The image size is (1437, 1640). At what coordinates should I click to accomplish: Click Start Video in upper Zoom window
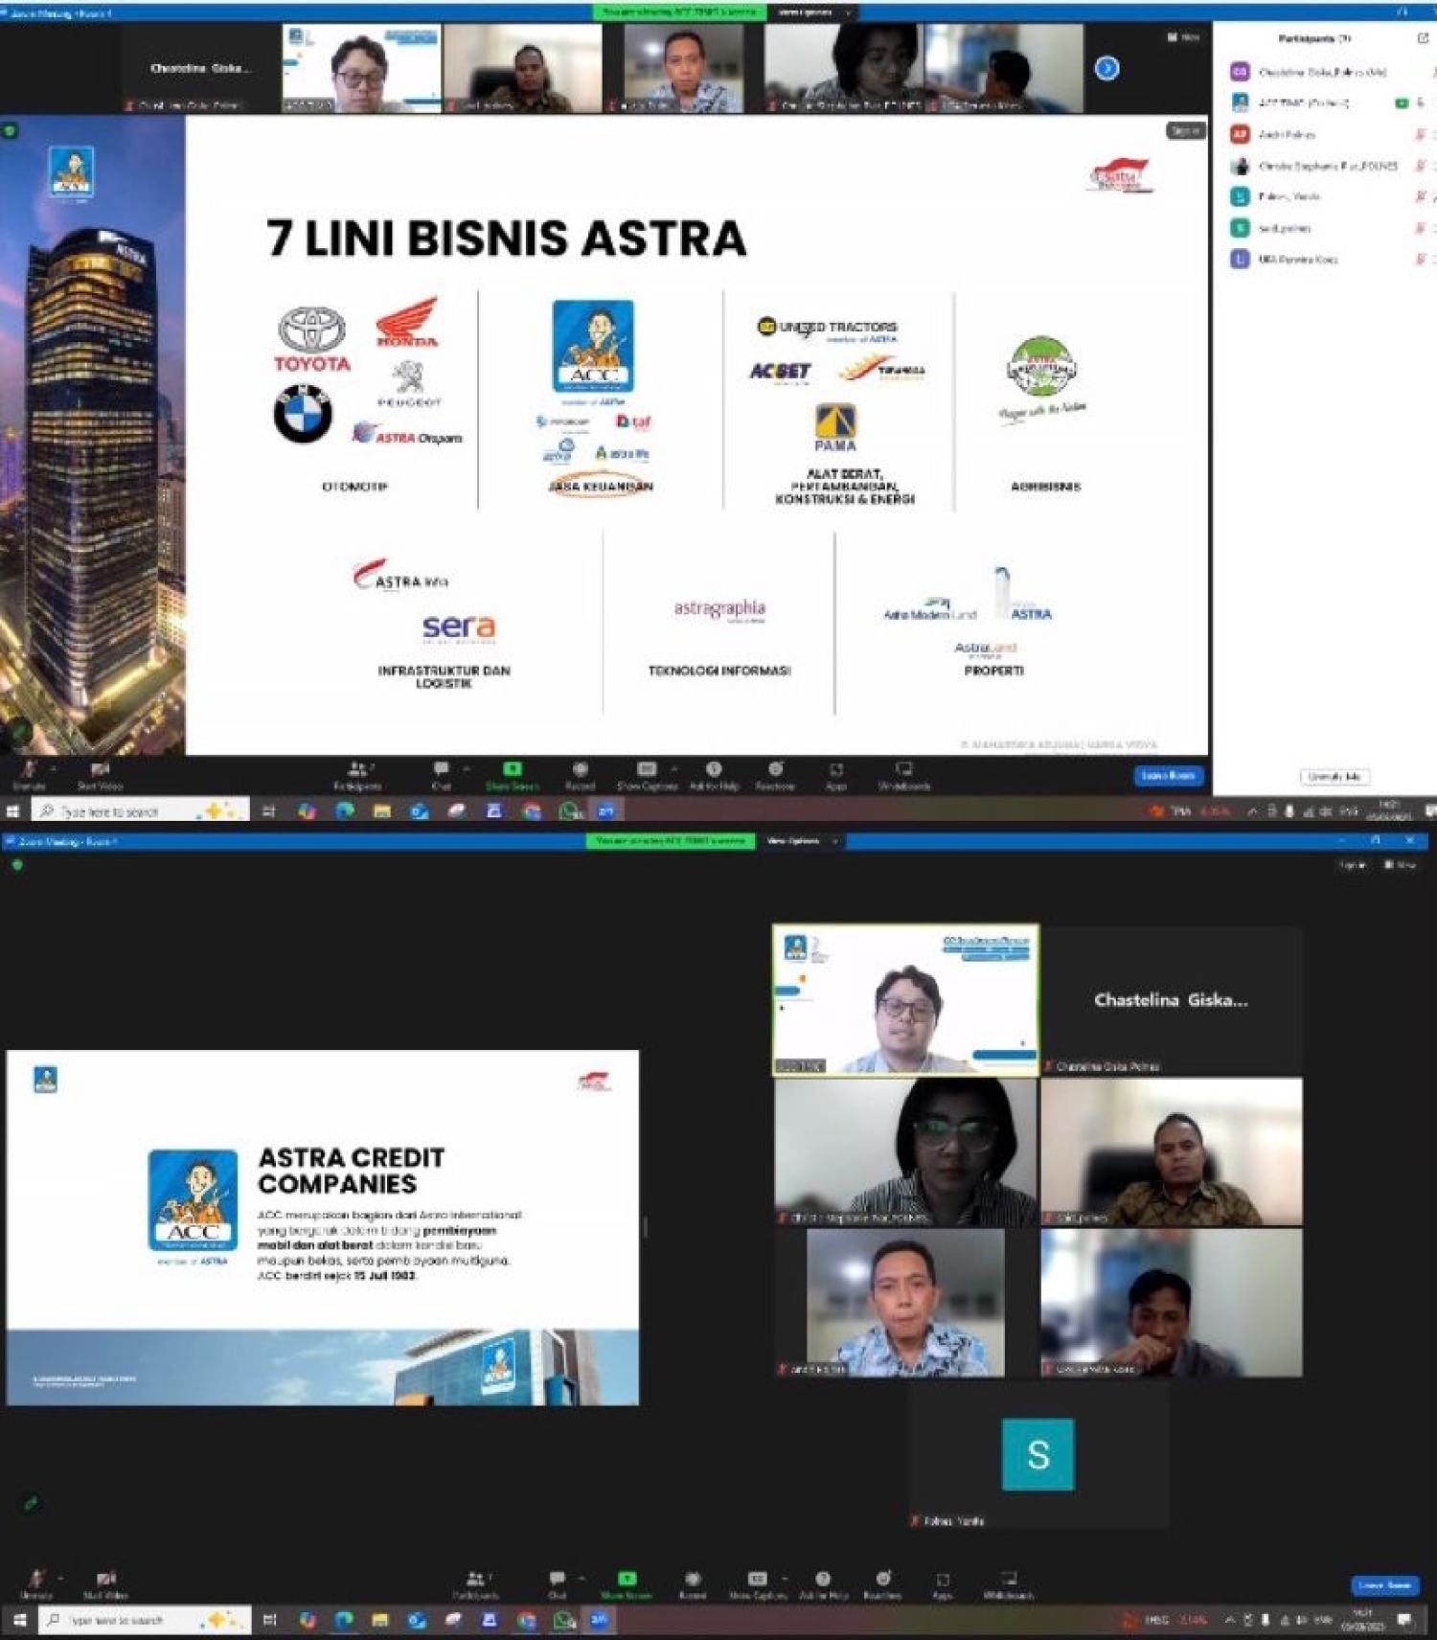100,774
